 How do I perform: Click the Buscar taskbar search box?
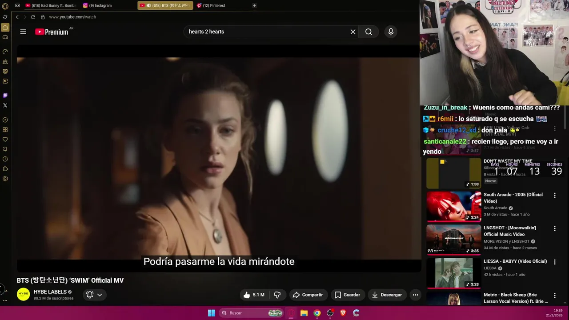[251, 313]
